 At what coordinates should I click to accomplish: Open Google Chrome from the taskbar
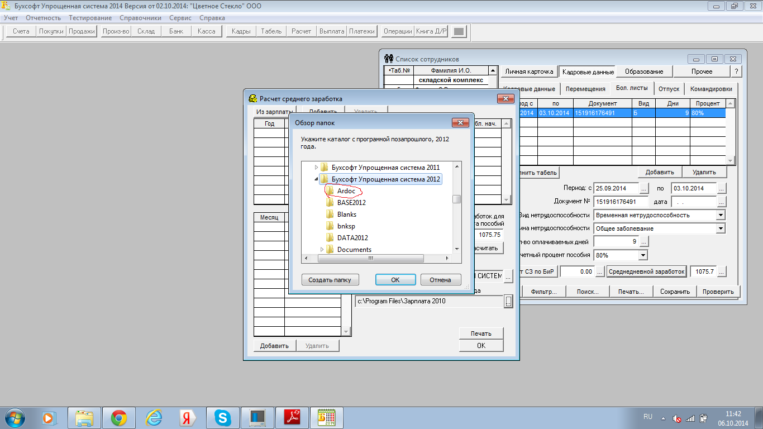118,417
